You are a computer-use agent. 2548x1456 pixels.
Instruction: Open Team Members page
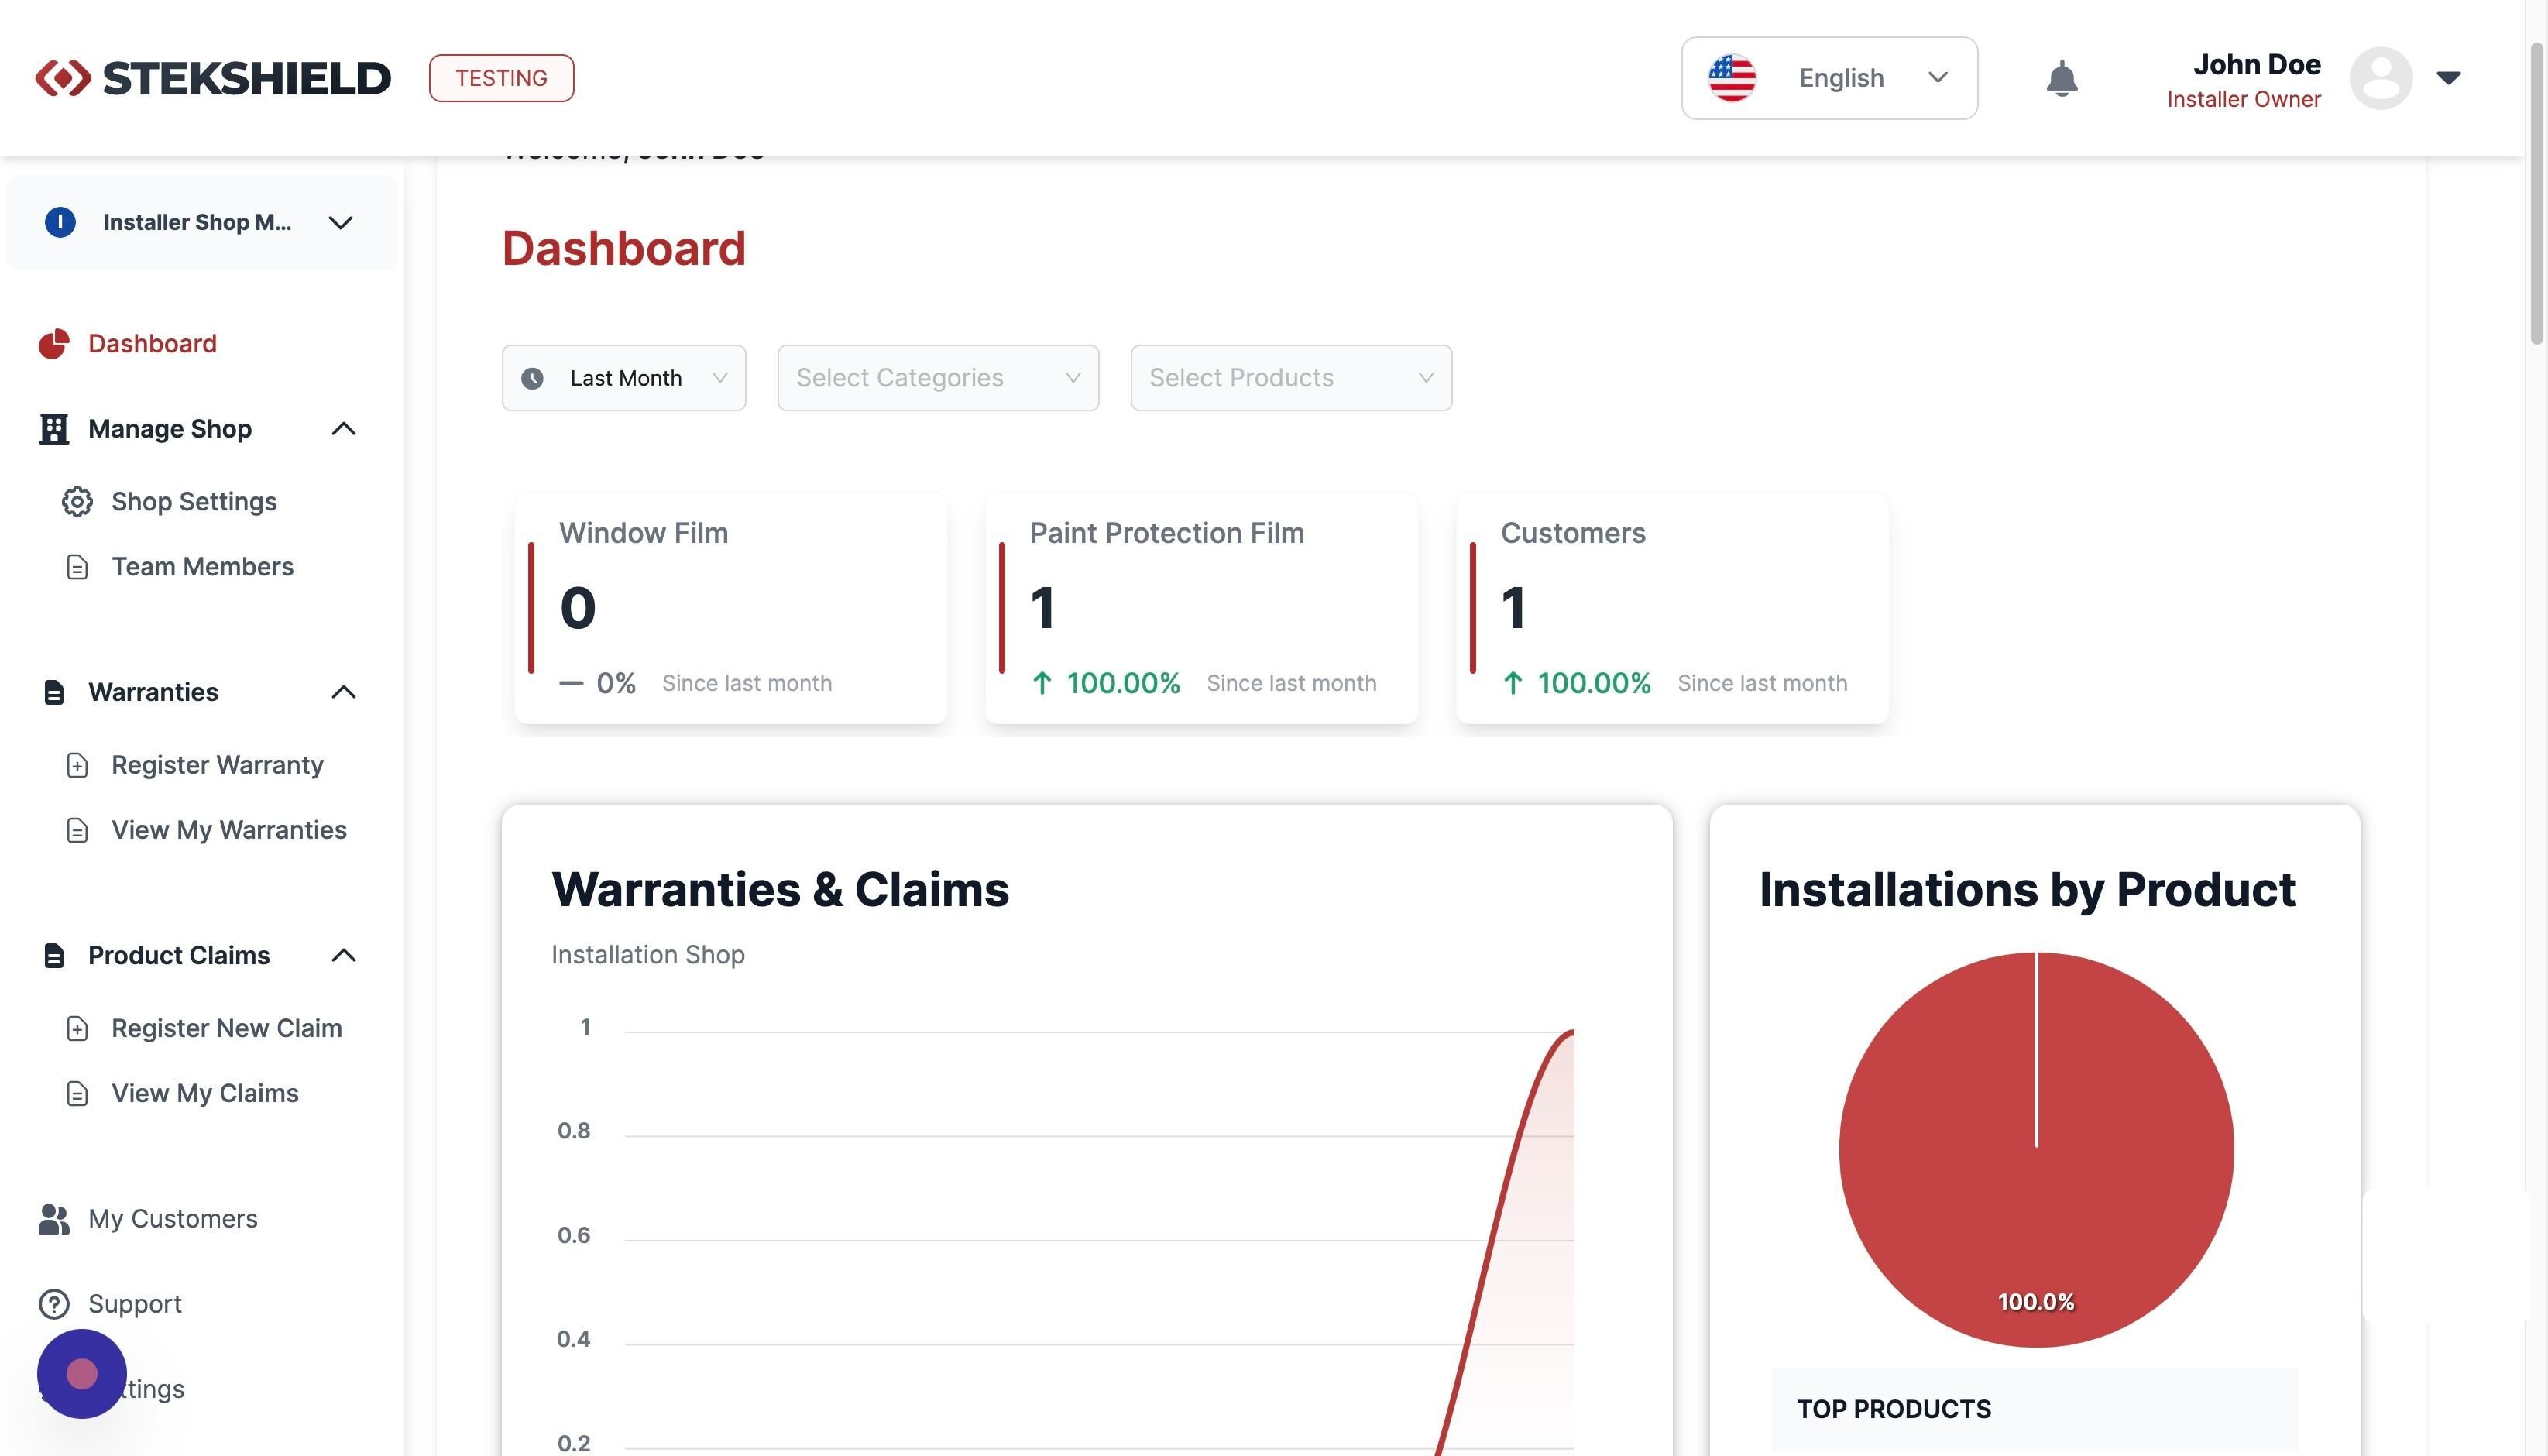coord(203,567)
